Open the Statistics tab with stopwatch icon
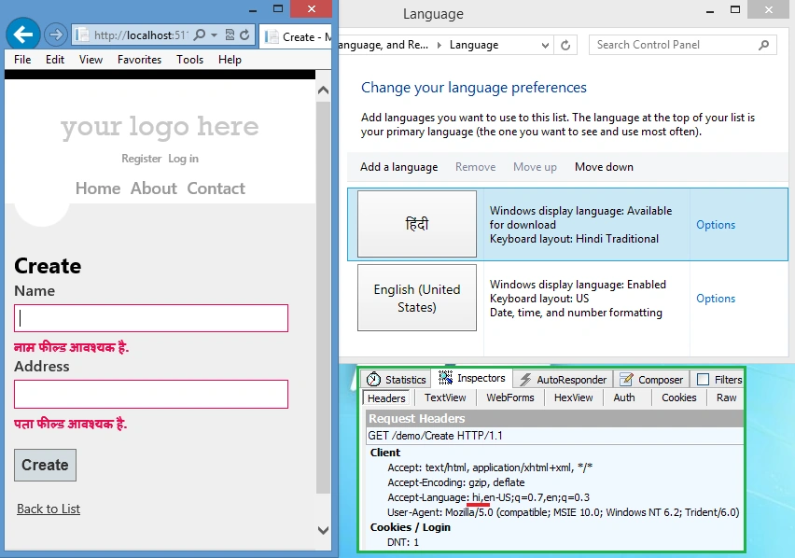 tap(396, 379)
